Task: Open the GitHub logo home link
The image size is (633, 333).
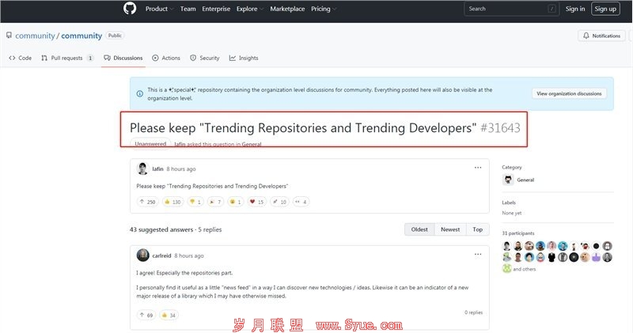Action: pos(130,9)
